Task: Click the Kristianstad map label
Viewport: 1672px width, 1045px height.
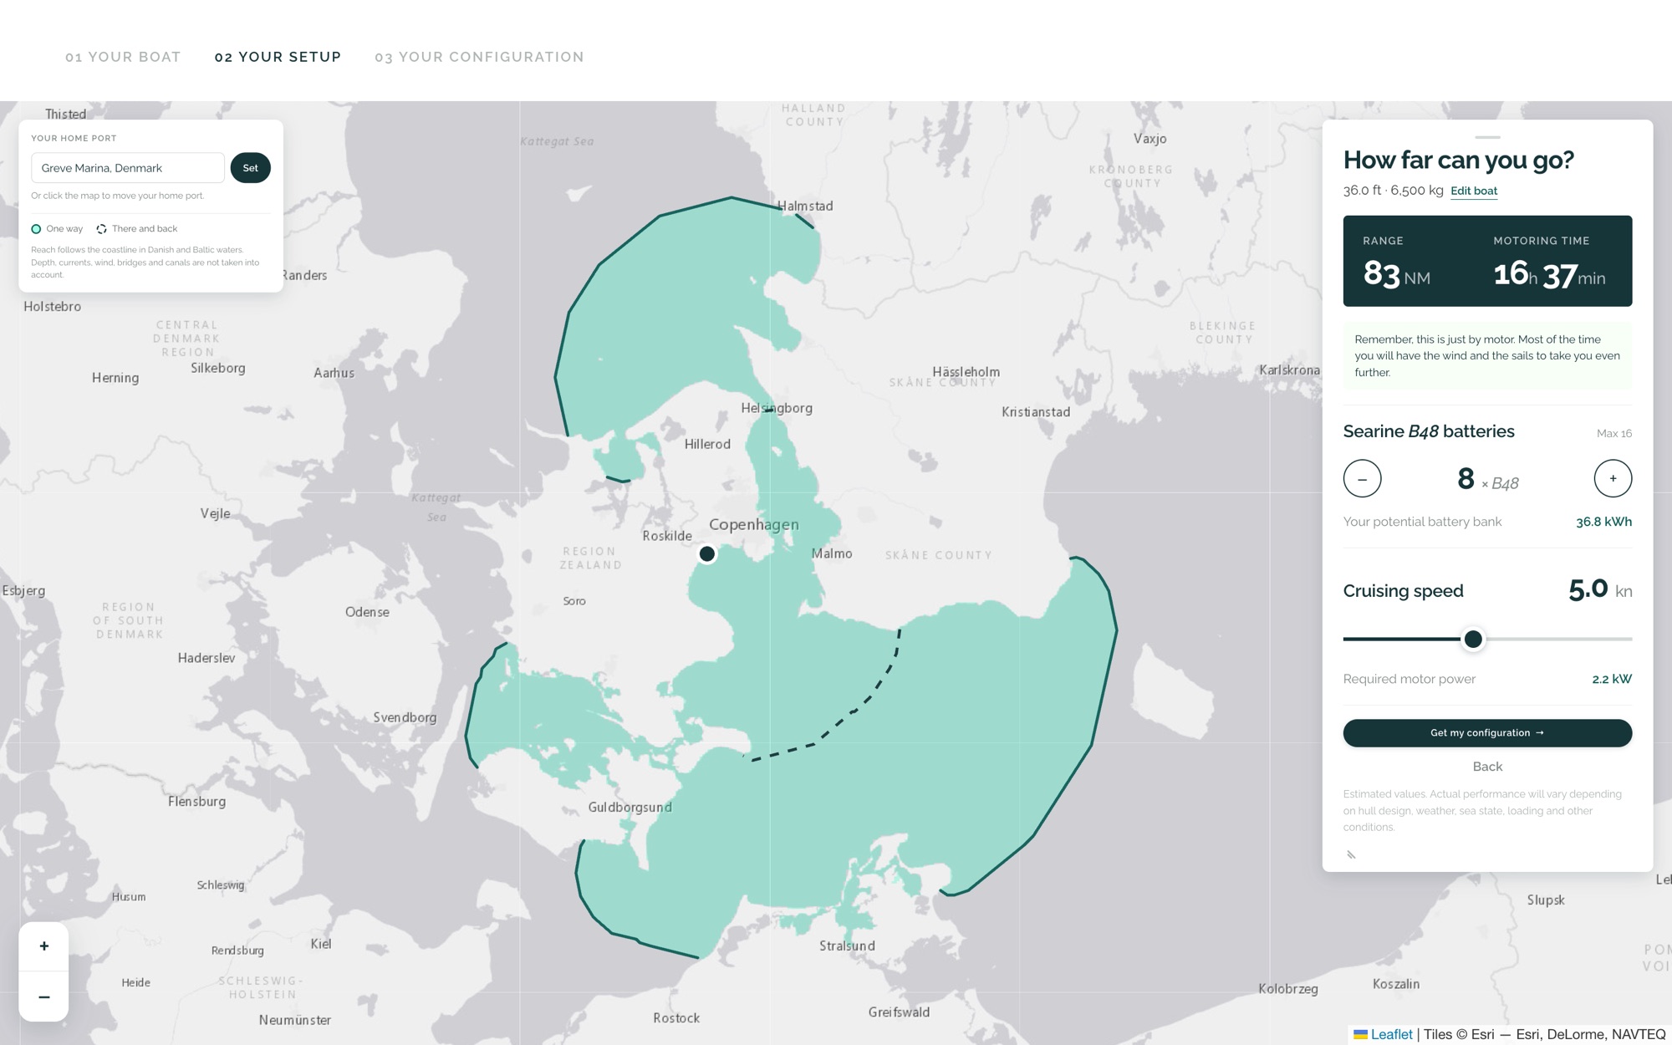Action: [1036, 412]
